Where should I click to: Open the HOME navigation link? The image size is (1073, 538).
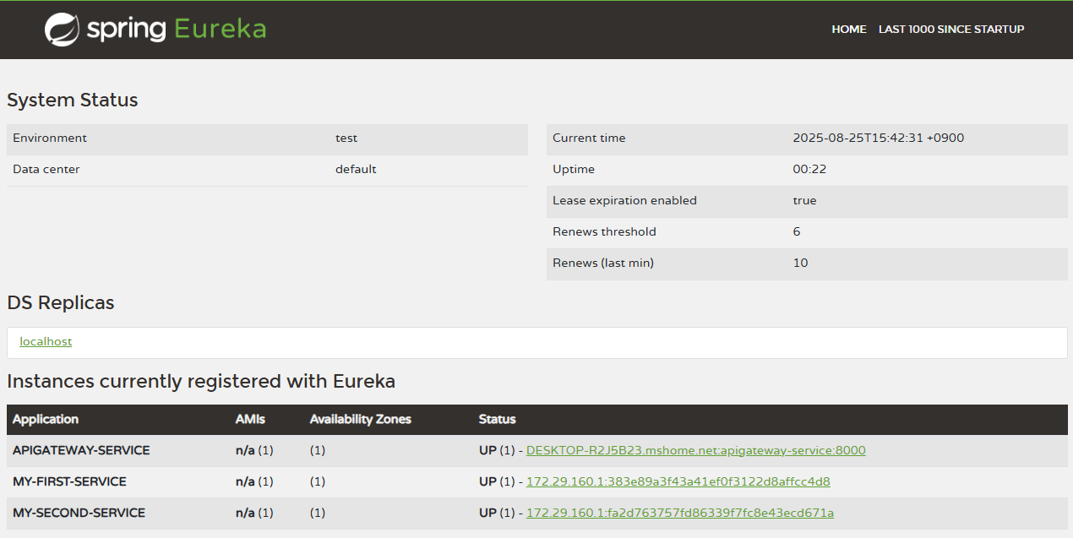click(848, 29)
